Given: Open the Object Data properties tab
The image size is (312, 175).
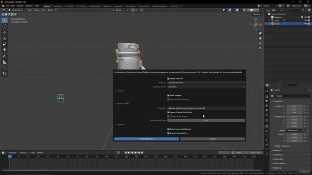Looking at the screenshot, I should 267,149.
